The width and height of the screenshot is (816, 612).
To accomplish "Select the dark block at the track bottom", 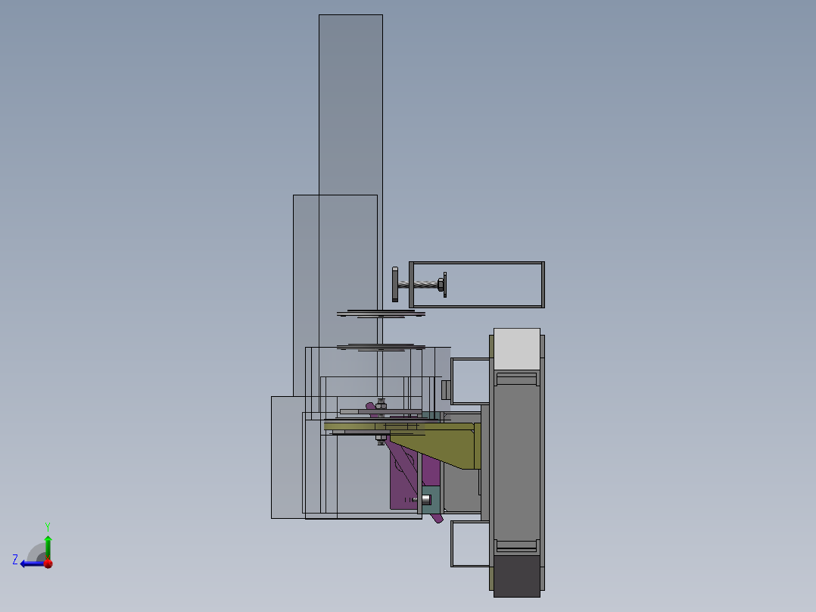I will point(517,576).
